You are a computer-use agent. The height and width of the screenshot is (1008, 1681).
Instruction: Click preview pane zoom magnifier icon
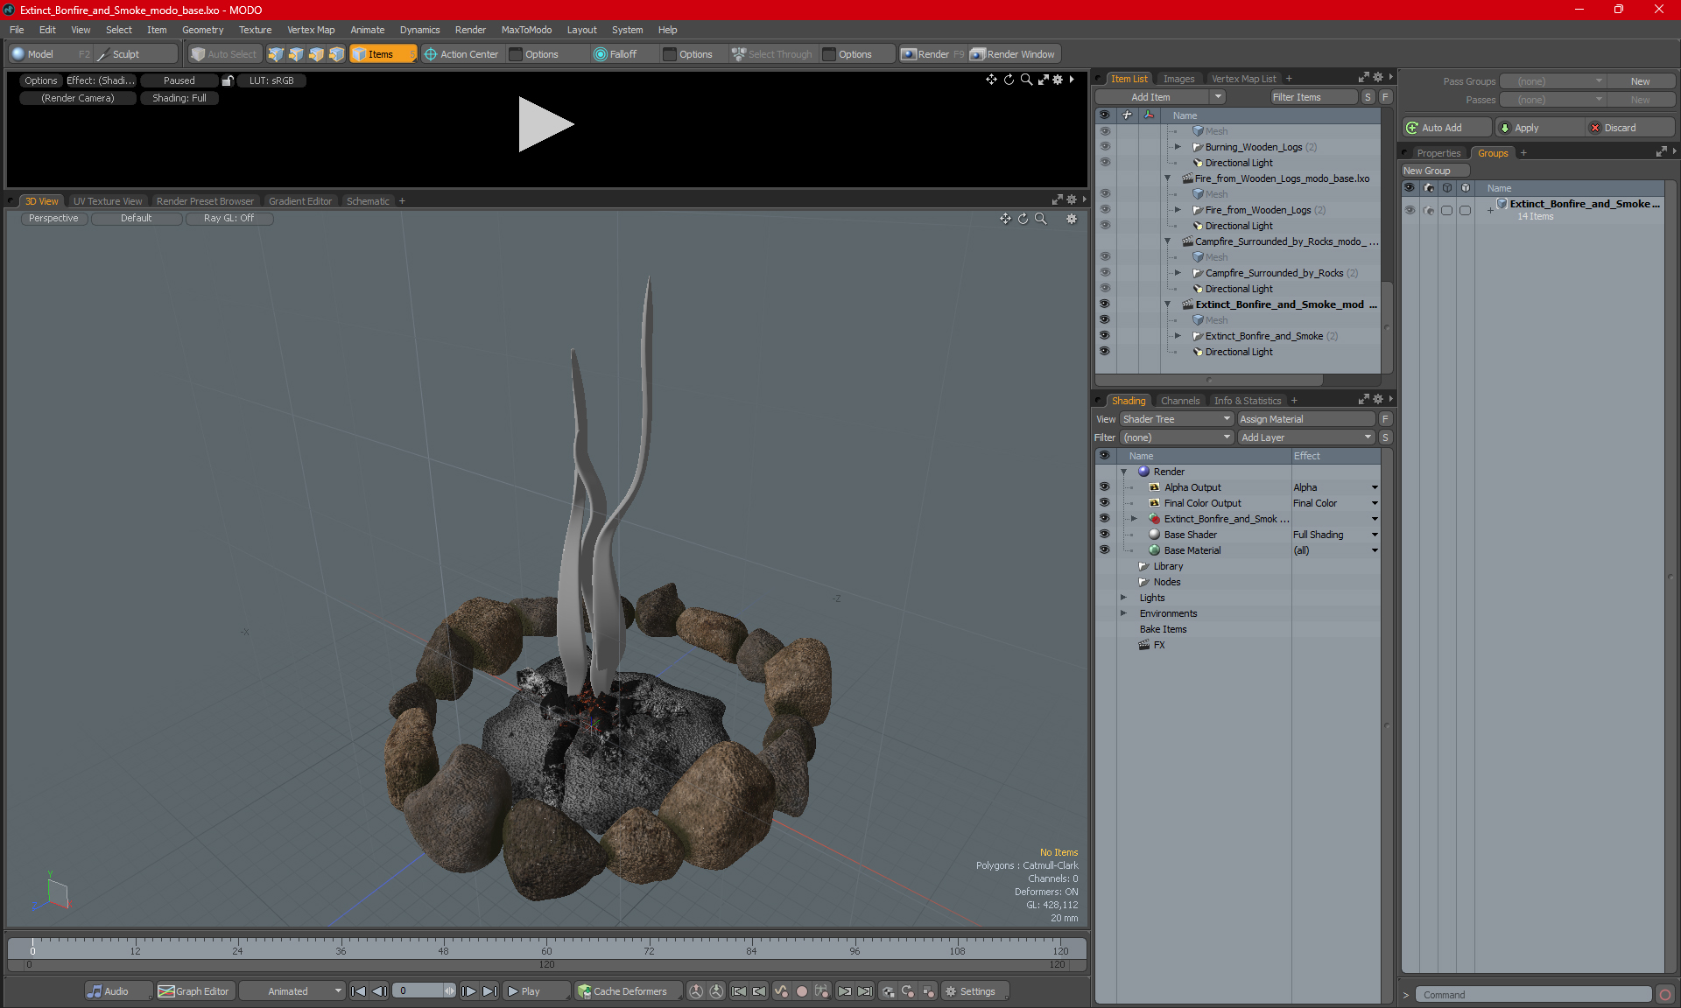(1026, 80)
